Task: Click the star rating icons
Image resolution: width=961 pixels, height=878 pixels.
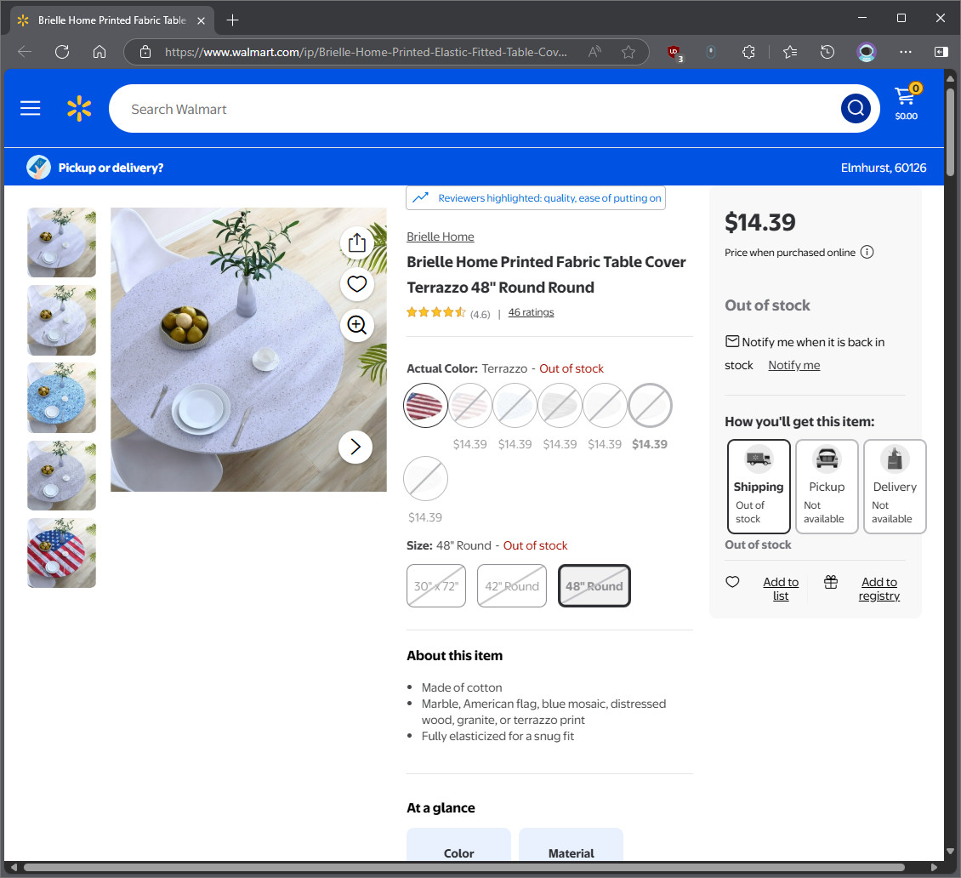Action: (x=436, y=312)
